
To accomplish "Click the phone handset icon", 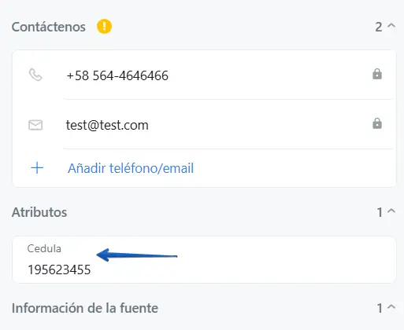I will [35, 75].
